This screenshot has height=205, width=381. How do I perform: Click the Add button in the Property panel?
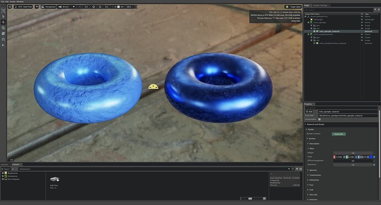309,112
